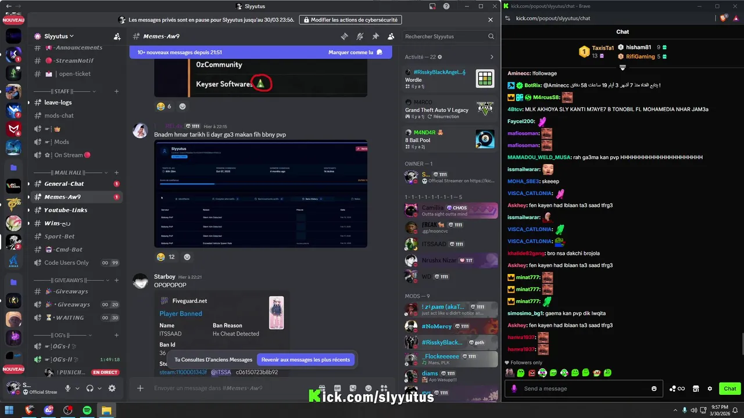Viewport: 744px width, 418px height.
Task: Dismiss the paused DMs banner X
Action: coord(491,20)
